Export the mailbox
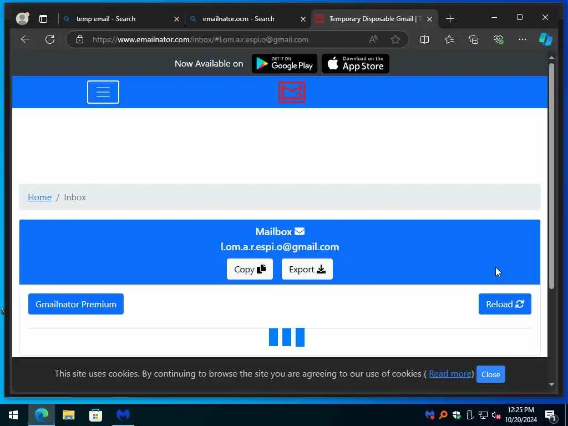 [x=307, y=269]
